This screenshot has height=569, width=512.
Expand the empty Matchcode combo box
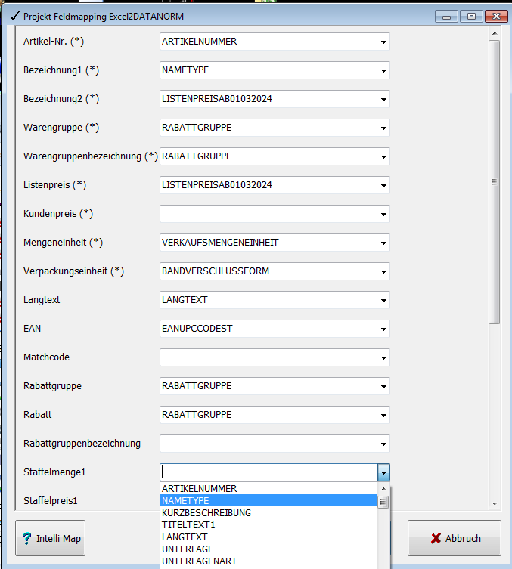coord(383,358)
